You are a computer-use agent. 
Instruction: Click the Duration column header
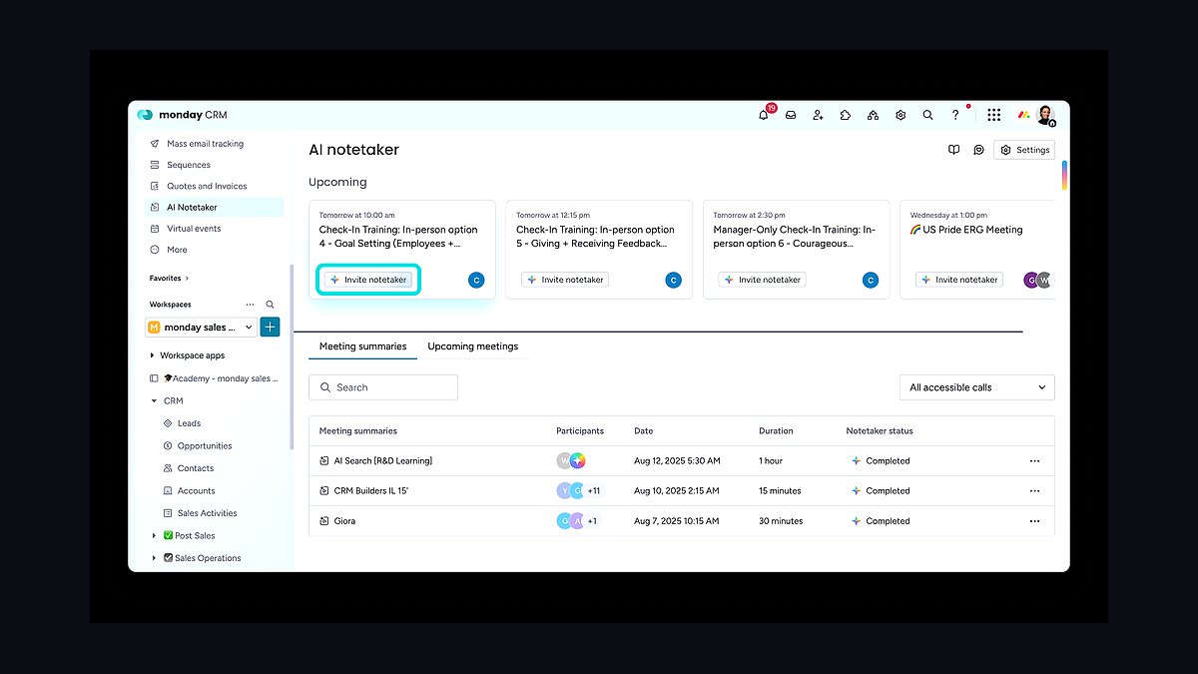click(776, 431)
